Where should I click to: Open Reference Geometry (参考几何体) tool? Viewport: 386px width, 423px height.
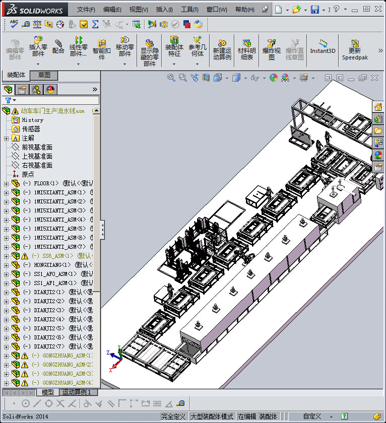point(198,46)
